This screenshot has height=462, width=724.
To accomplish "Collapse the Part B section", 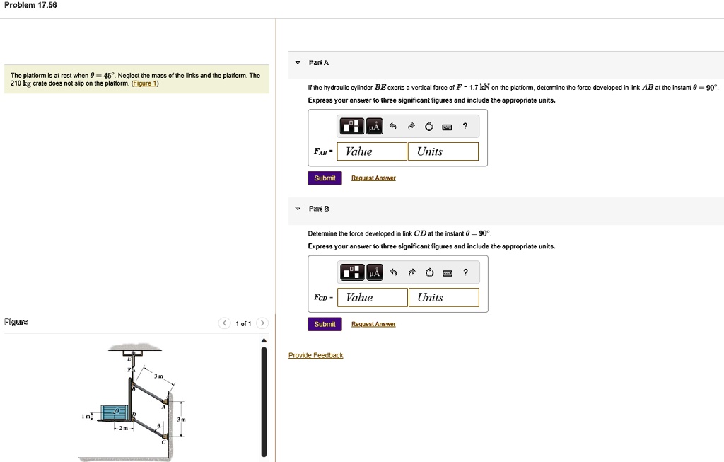I will (296, 209).
